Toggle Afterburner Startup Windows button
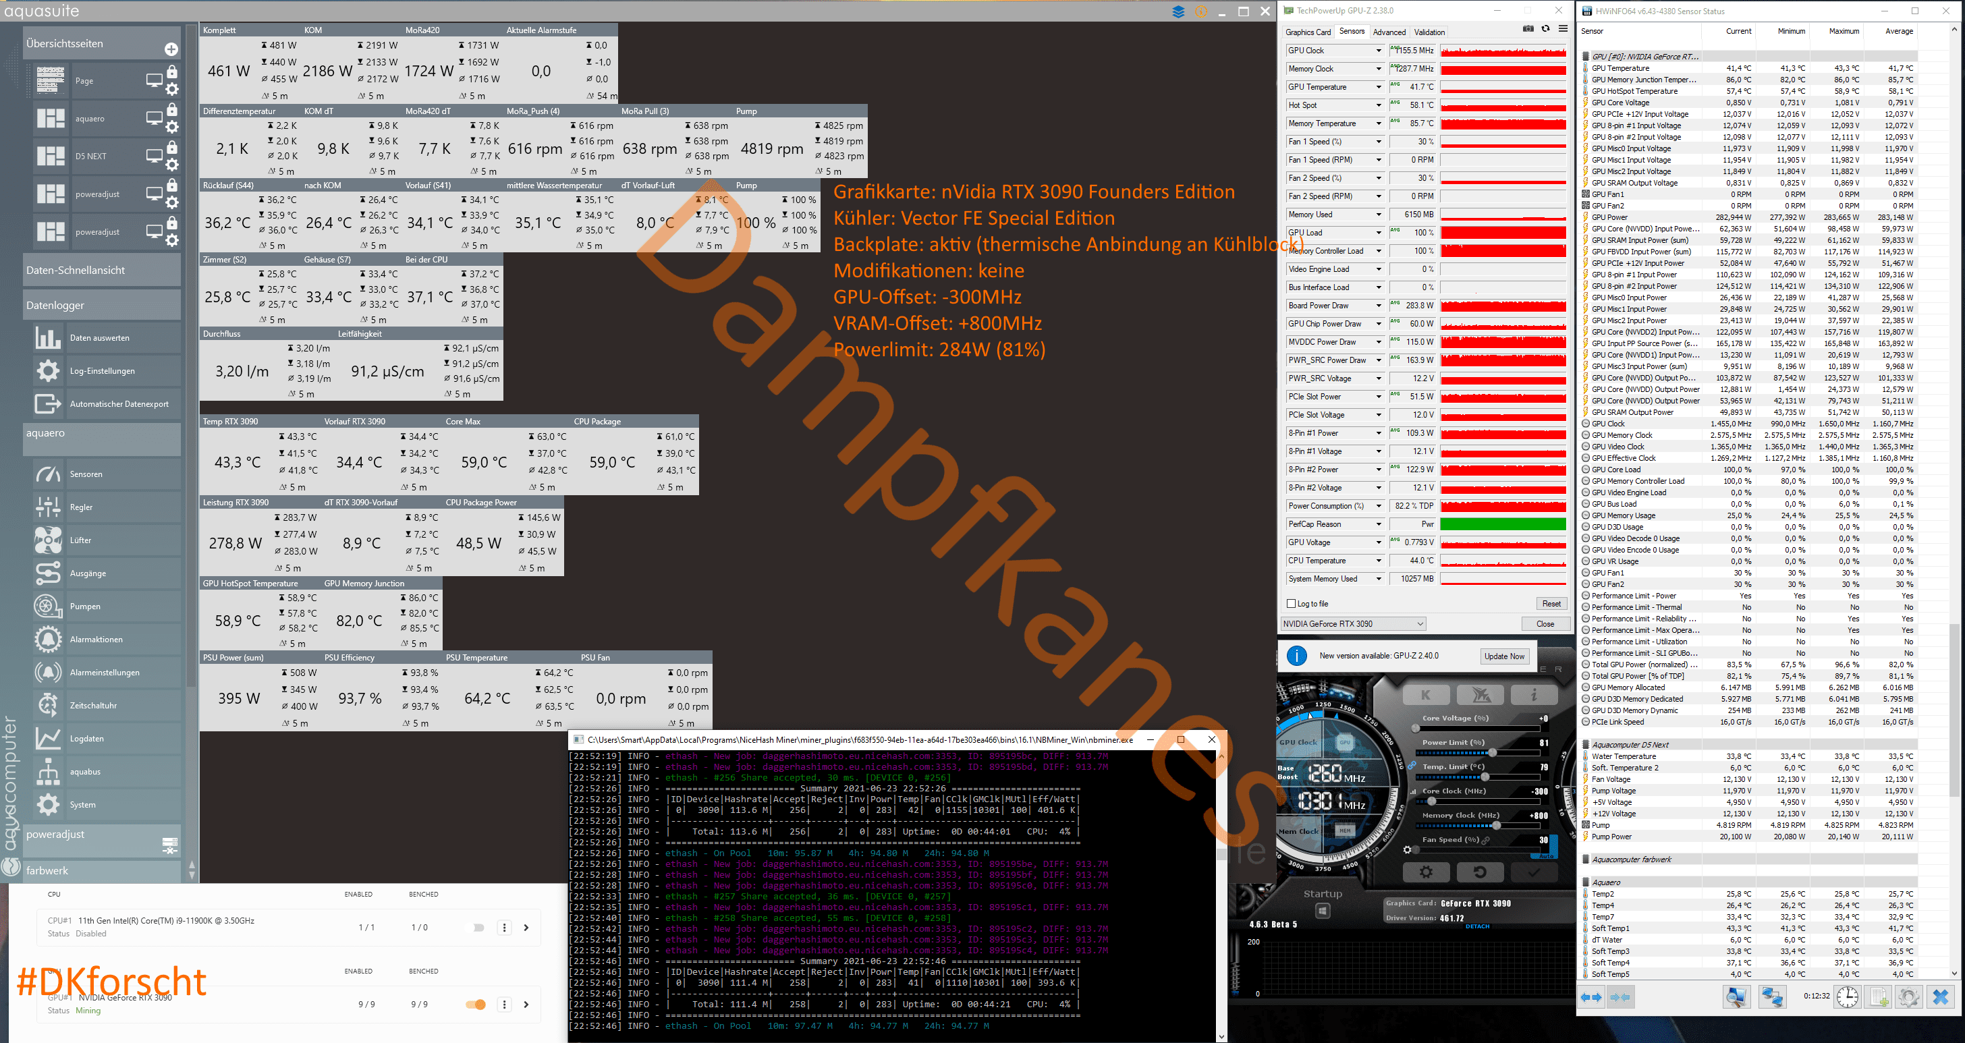Viewport: 1965px width, 1043px height. [1323, 911]
